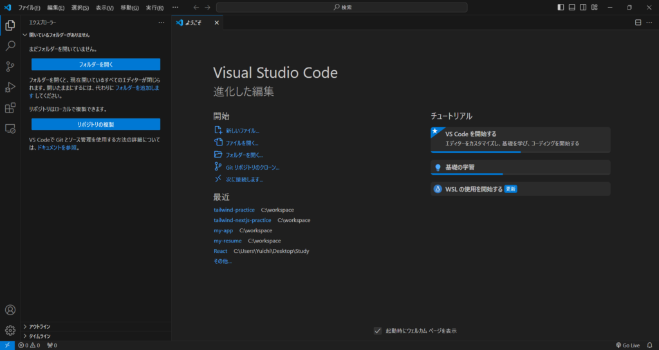This screenshot has height=350, width=659.
Task: Expand the タイムライン section
Action: pos(40,336)
